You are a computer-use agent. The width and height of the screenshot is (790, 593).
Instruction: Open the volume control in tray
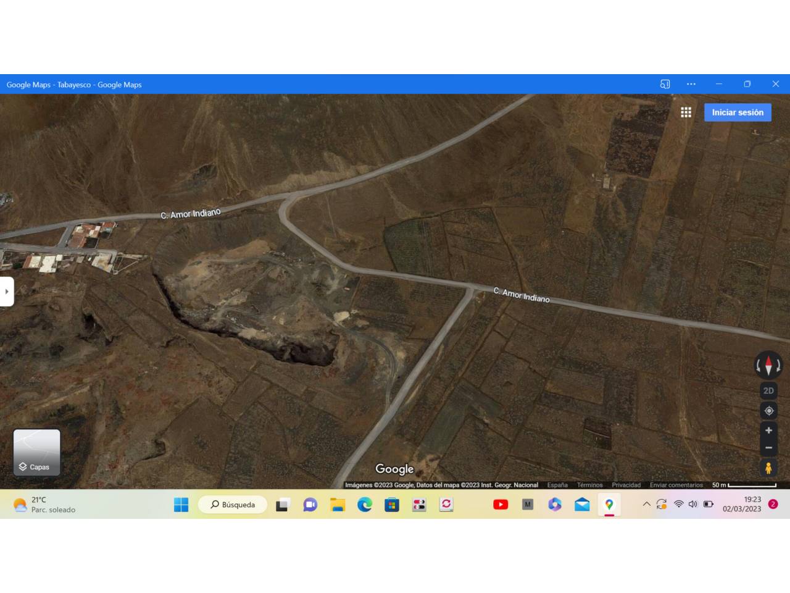coord(693,504)
